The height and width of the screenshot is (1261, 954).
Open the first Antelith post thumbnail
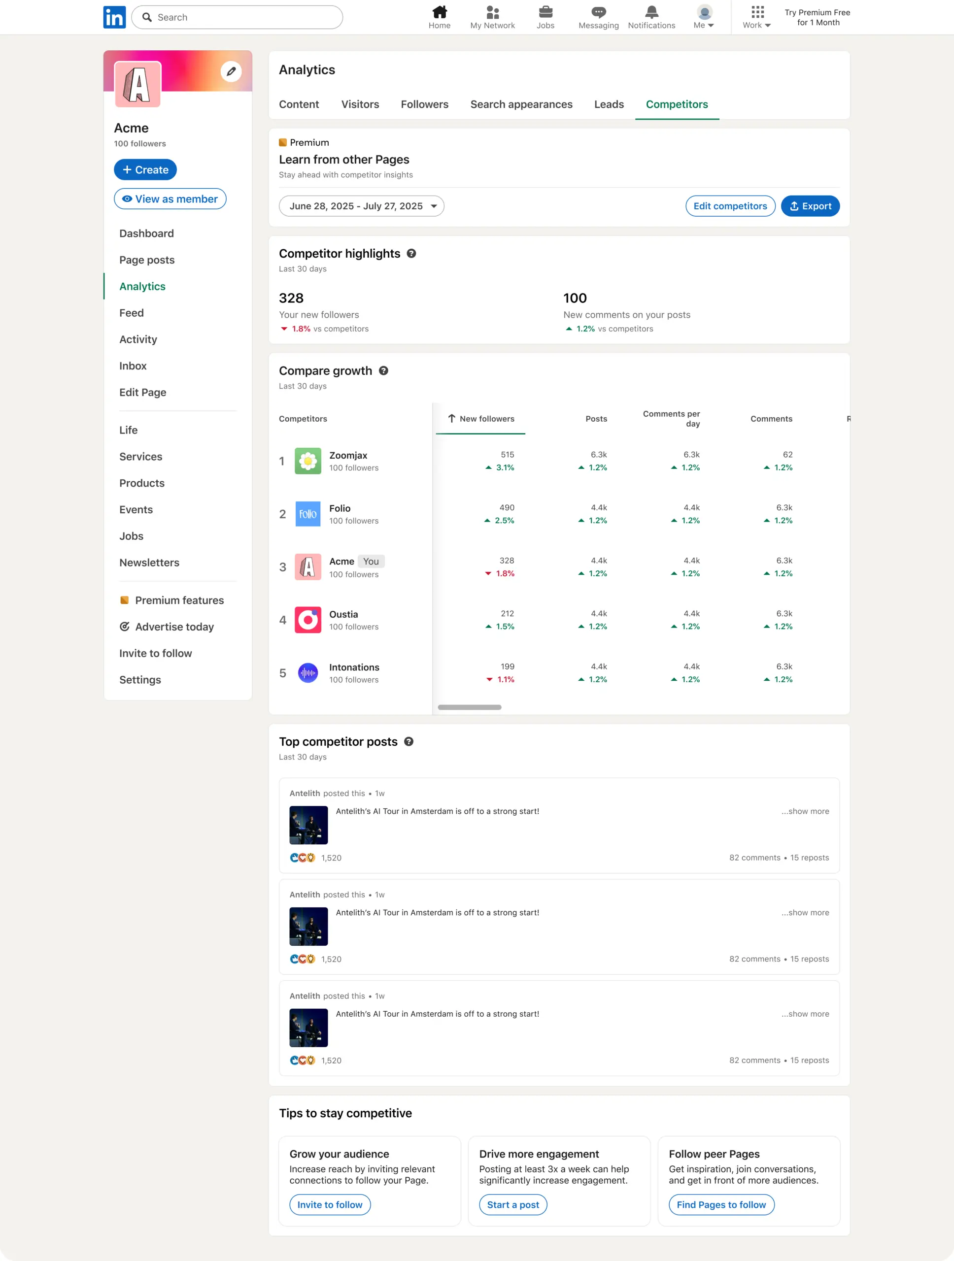[308, 825]
